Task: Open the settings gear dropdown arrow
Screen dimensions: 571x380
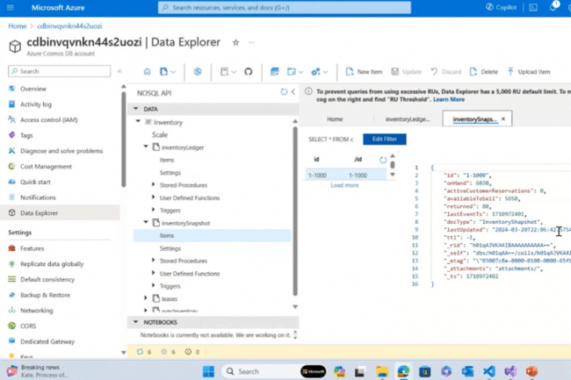Action: point(326,72)
